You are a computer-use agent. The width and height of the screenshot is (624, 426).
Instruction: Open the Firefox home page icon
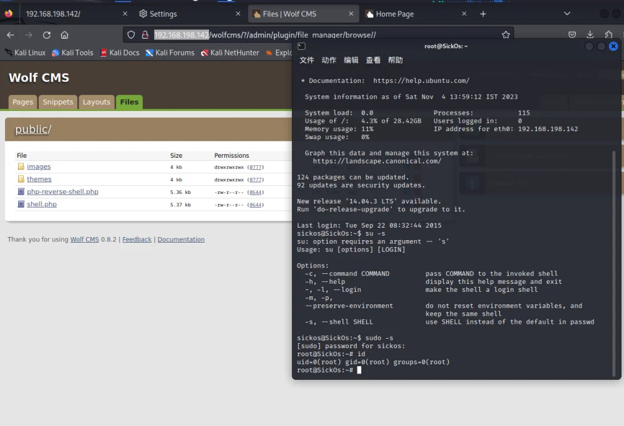coord(64,35)
